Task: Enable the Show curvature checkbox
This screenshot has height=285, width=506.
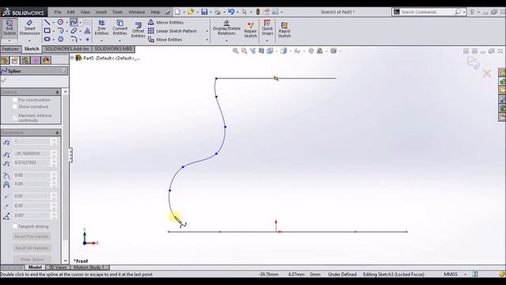Action: [x=15, y=107]
